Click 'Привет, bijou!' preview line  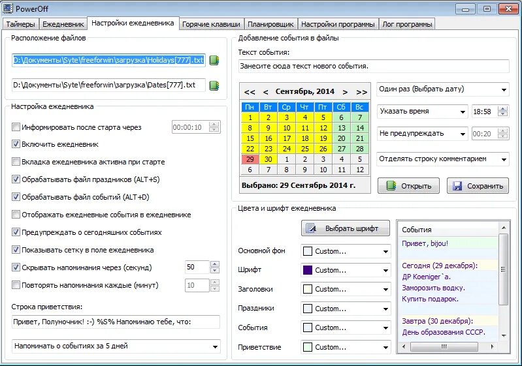[x=425, y=243]
